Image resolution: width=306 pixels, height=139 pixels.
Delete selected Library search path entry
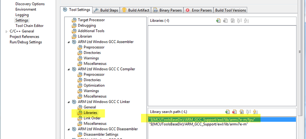tap(234, 112)
